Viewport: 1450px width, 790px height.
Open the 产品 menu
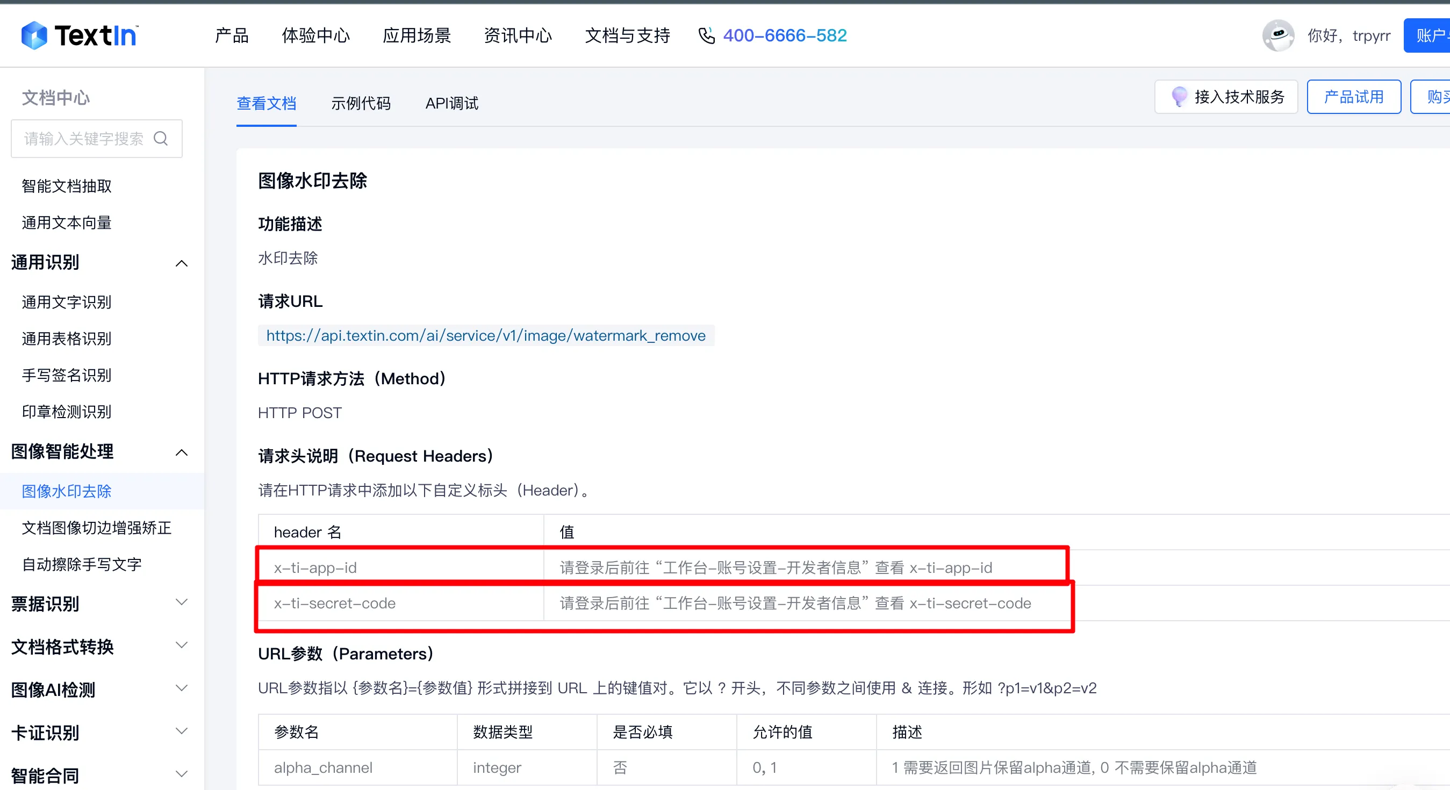pos(232,35)
